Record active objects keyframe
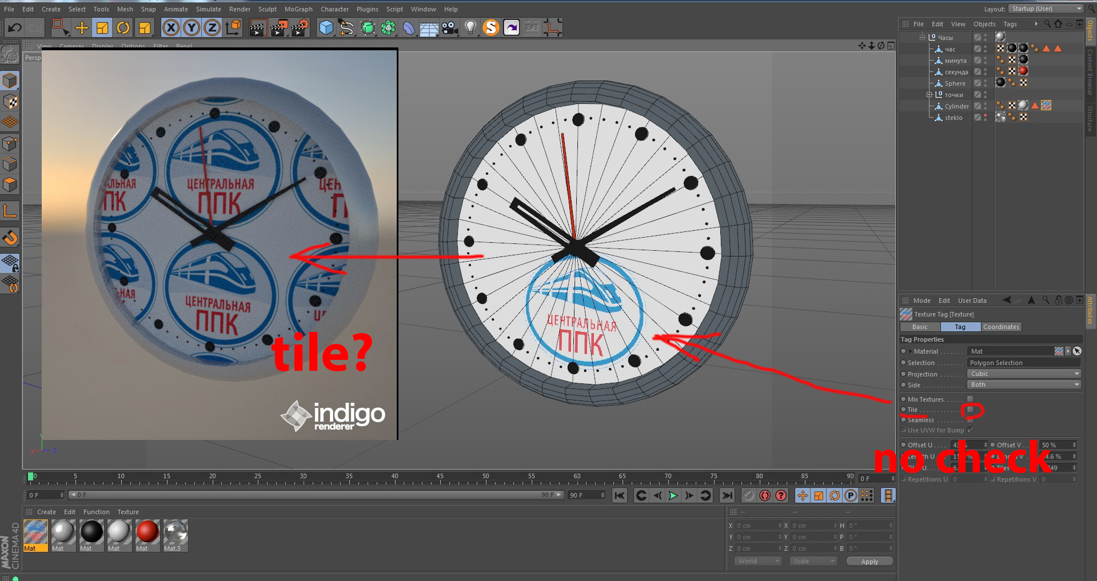Viewport: 1097px width, 581px height. click(749, 495)
